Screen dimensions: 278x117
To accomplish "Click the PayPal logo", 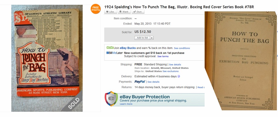I will pyautogui.click(x=140, y=82).
